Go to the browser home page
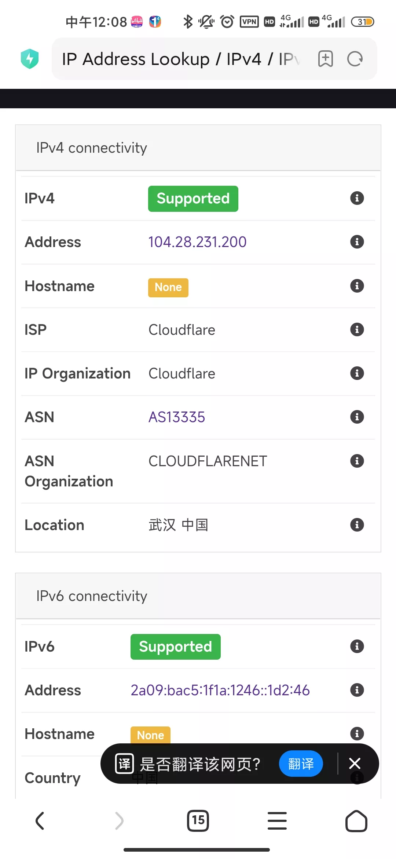 tap(356, 821)
